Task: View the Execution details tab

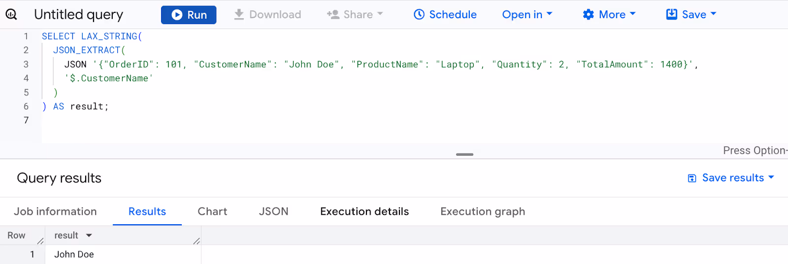Action: tap(364, 211)
